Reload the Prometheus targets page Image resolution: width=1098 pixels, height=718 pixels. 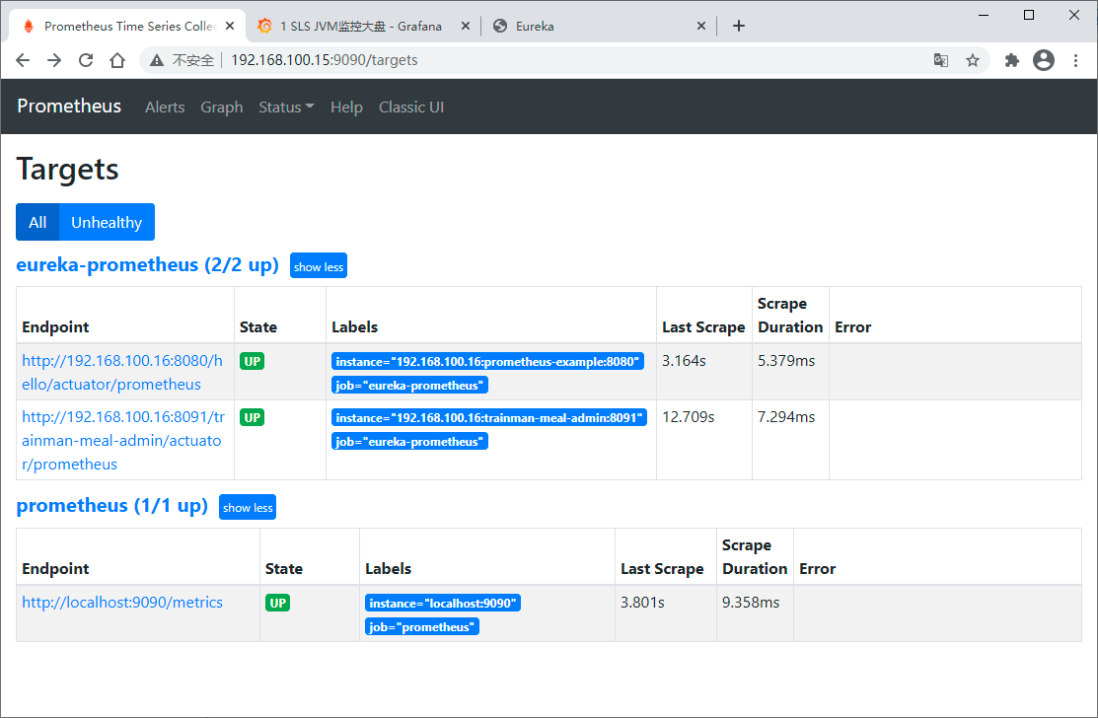(x=86, y=60)
